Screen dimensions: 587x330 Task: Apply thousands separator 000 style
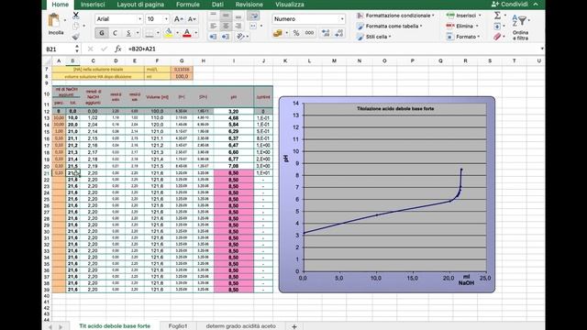tap(309, 33)
